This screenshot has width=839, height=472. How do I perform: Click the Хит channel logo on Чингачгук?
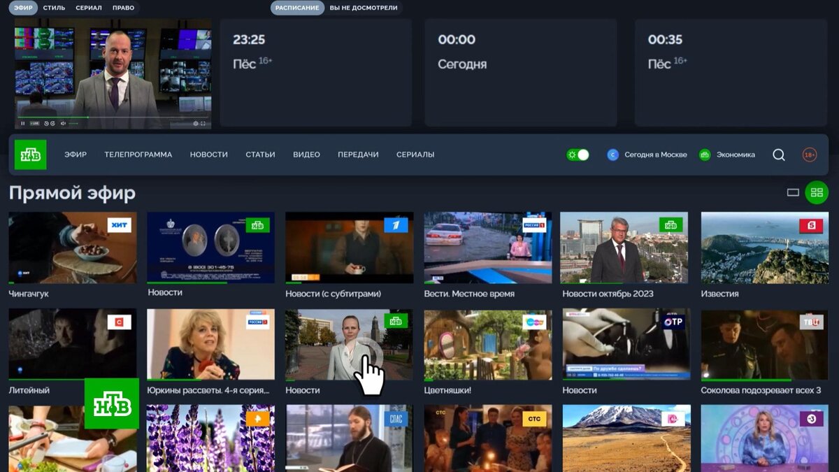click(x=119, y=225)
